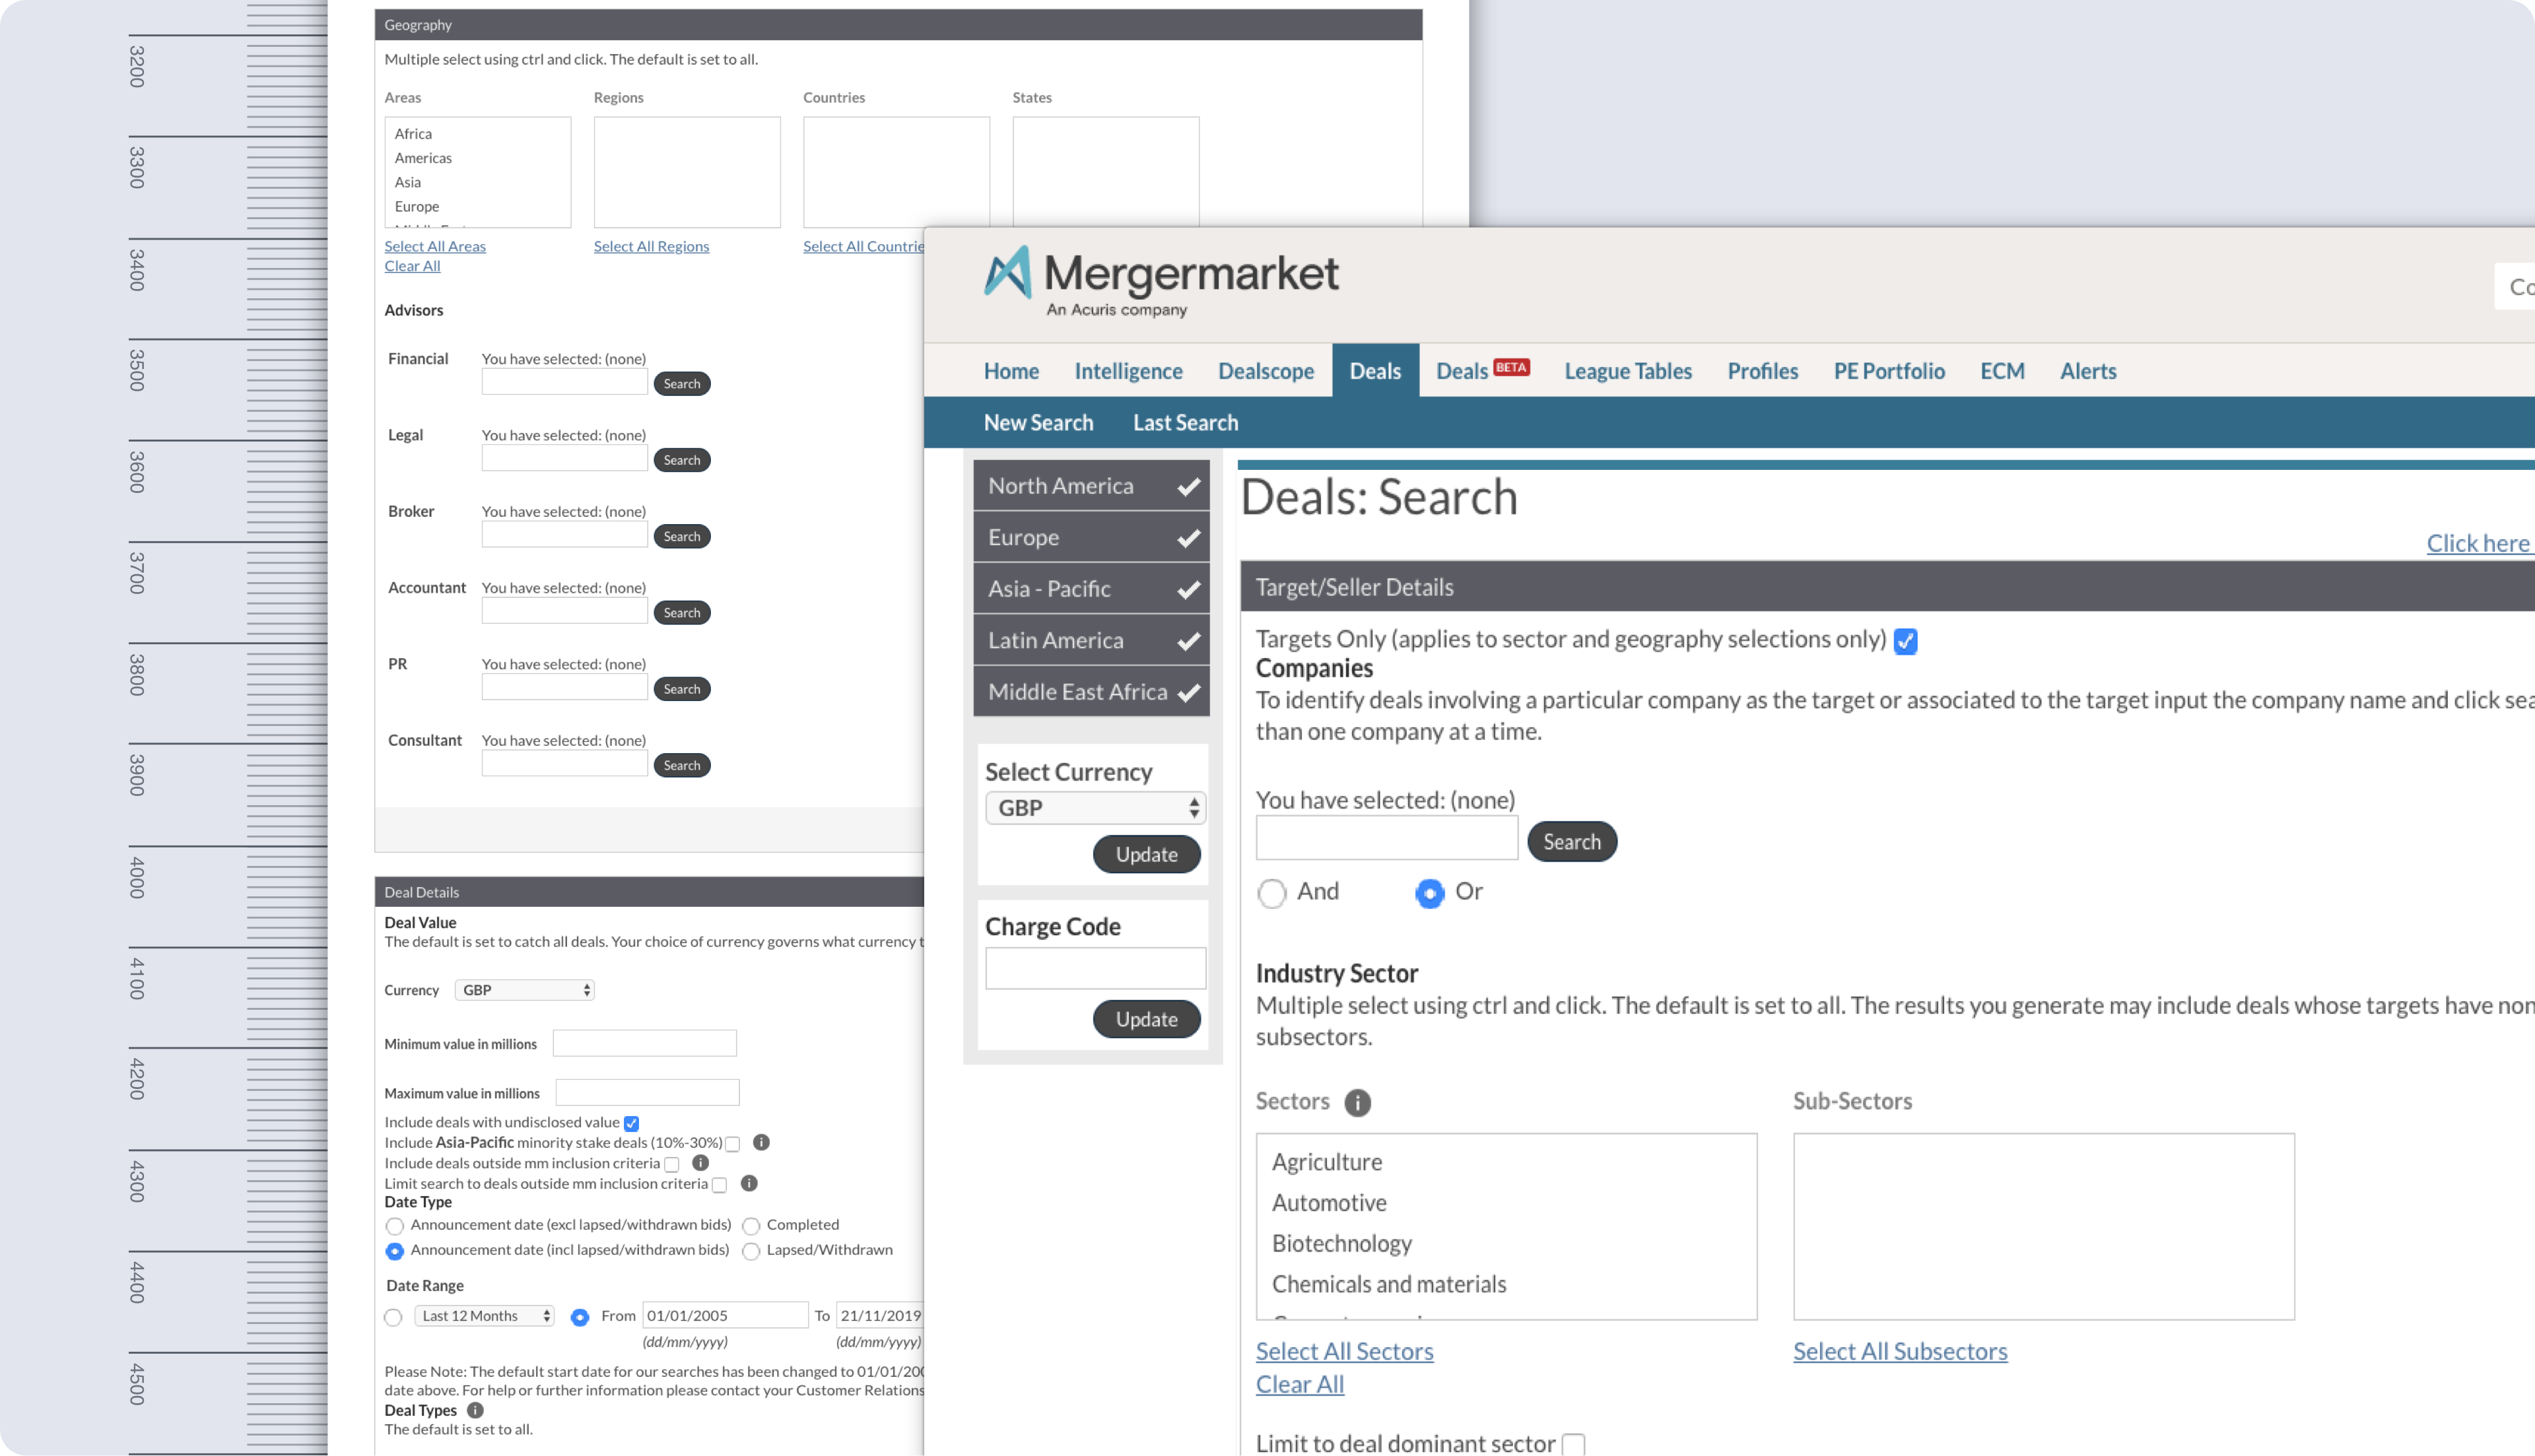
Task: Open the Select Currency GBP dropdown
Action: [x=1094, y=808]
